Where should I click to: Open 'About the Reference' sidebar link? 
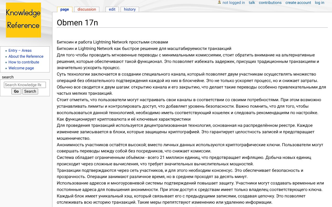point(26,56)
